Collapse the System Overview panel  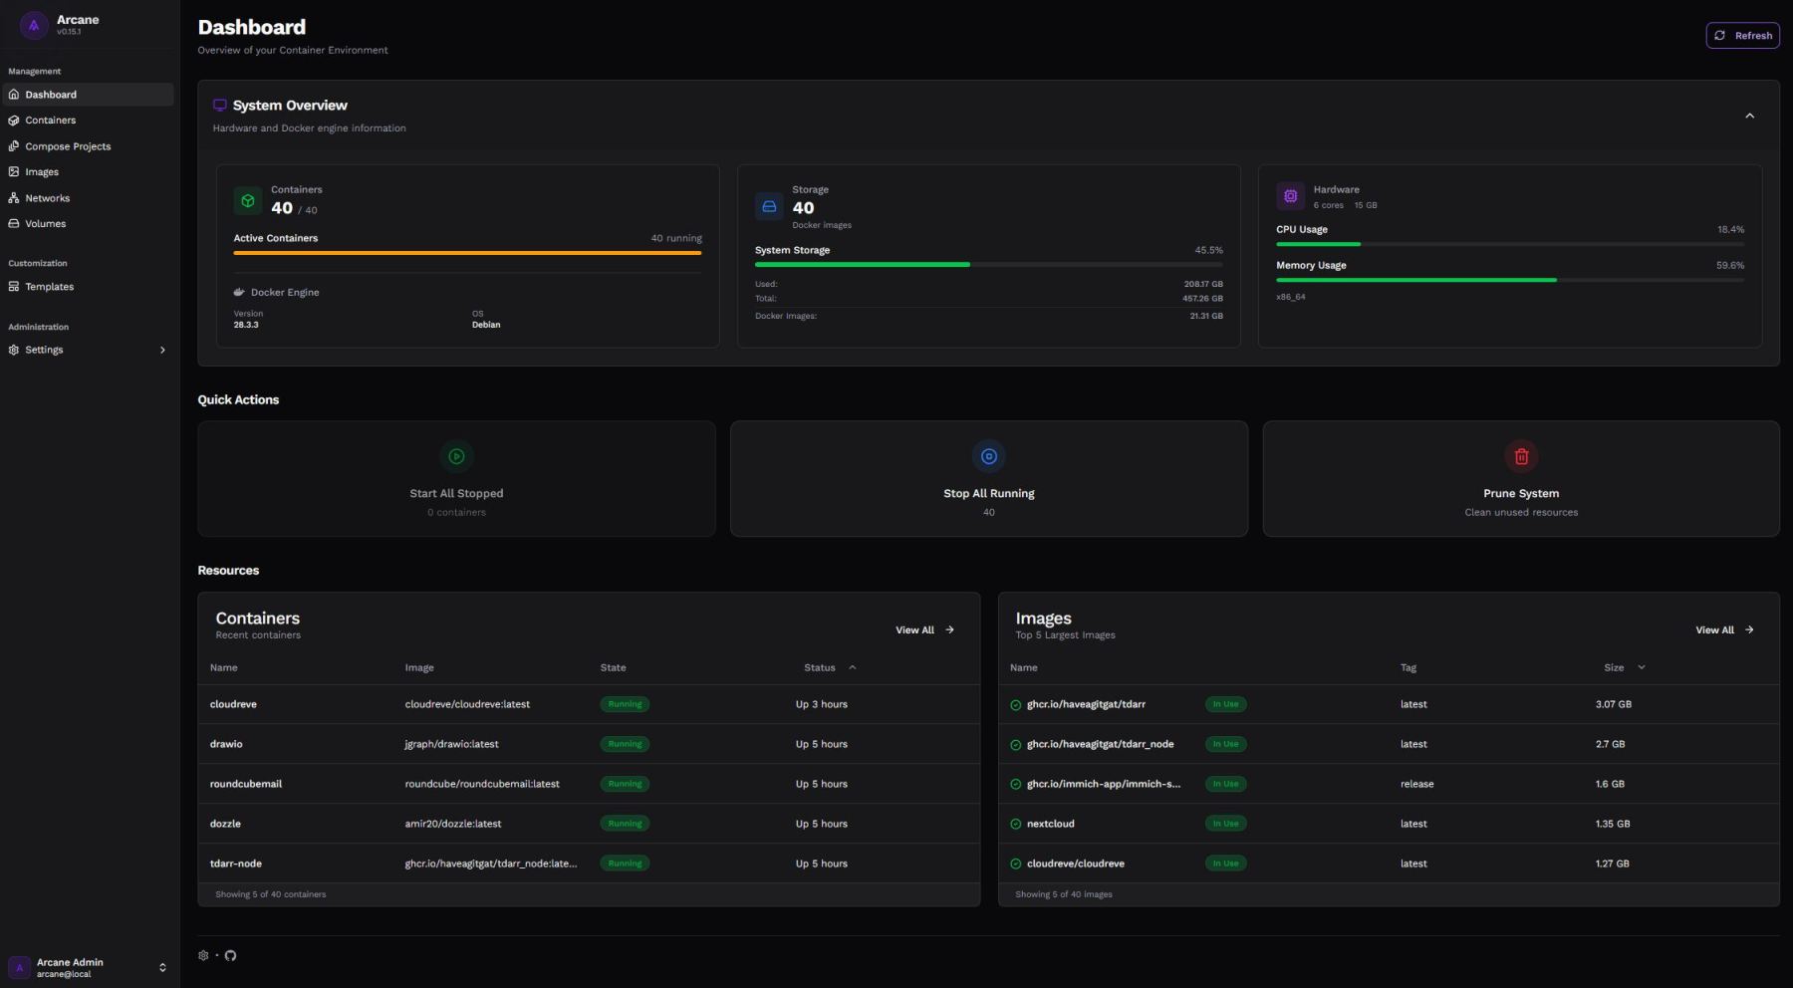1749,117
